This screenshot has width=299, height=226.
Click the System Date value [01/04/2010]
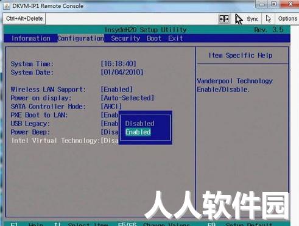coord(122,72)
